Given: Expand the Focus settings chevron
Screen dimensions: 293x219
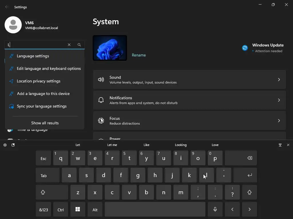Looking at the screenshot, I should [279, 121].
